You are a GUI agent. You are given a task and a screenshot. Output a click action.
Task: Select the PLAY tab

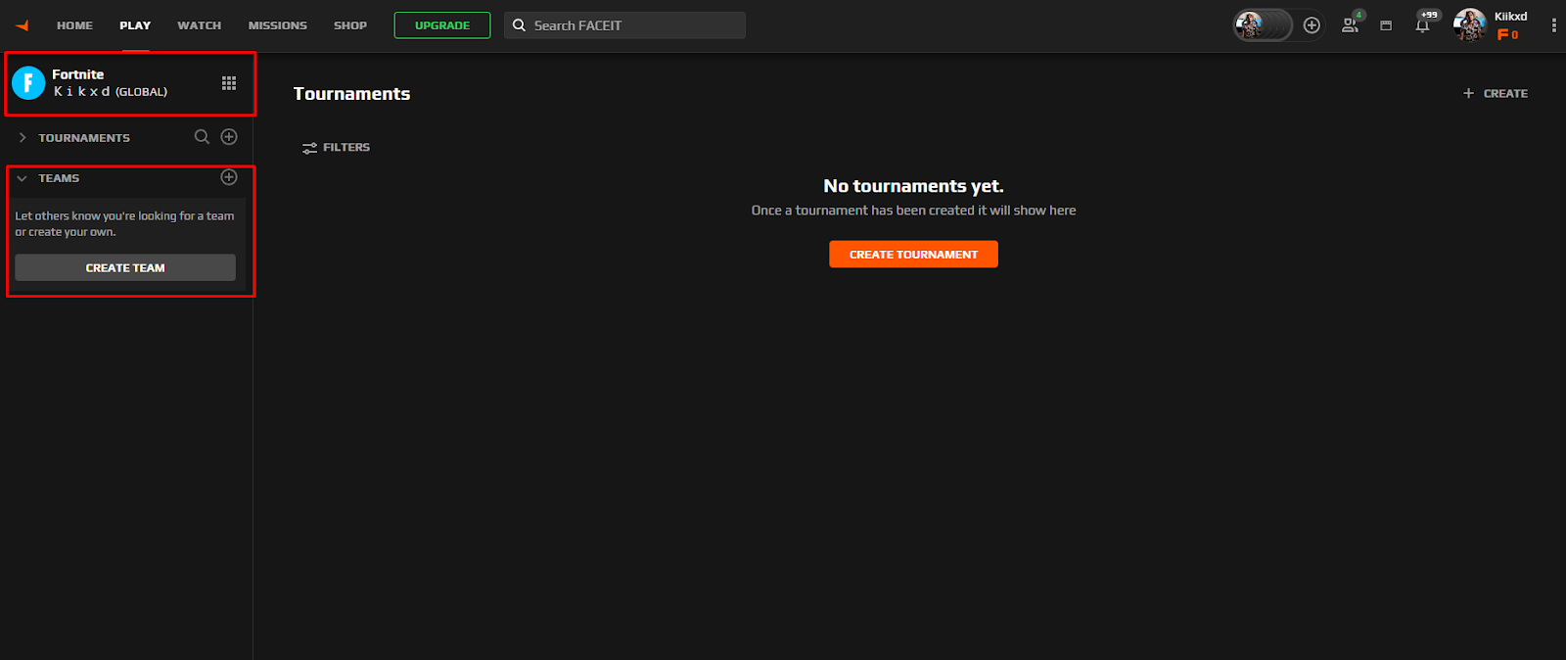pyautogui.click(x=135, y=25)
